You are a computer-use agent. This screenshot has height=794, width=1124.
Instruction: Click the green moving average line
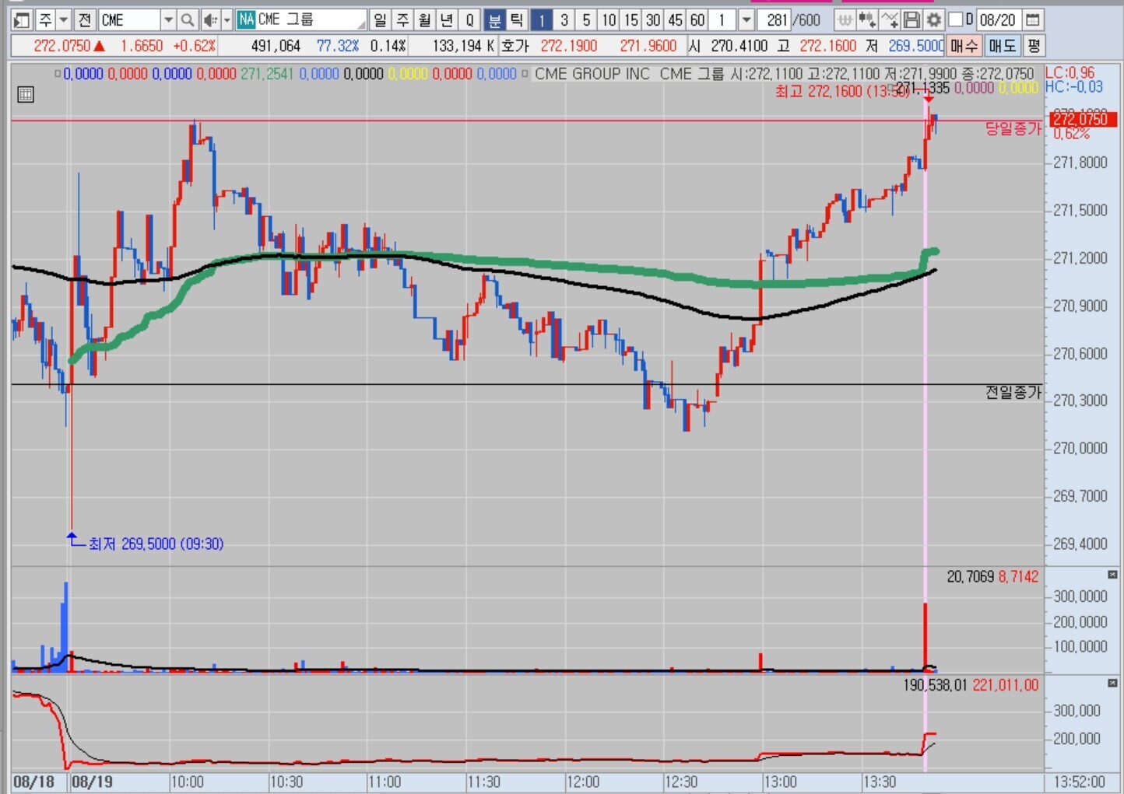pos(545,264)
